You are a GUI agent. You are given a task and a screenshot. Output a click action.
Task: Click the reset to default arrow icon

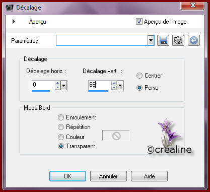pyautogui.click(x=194, y=40)
